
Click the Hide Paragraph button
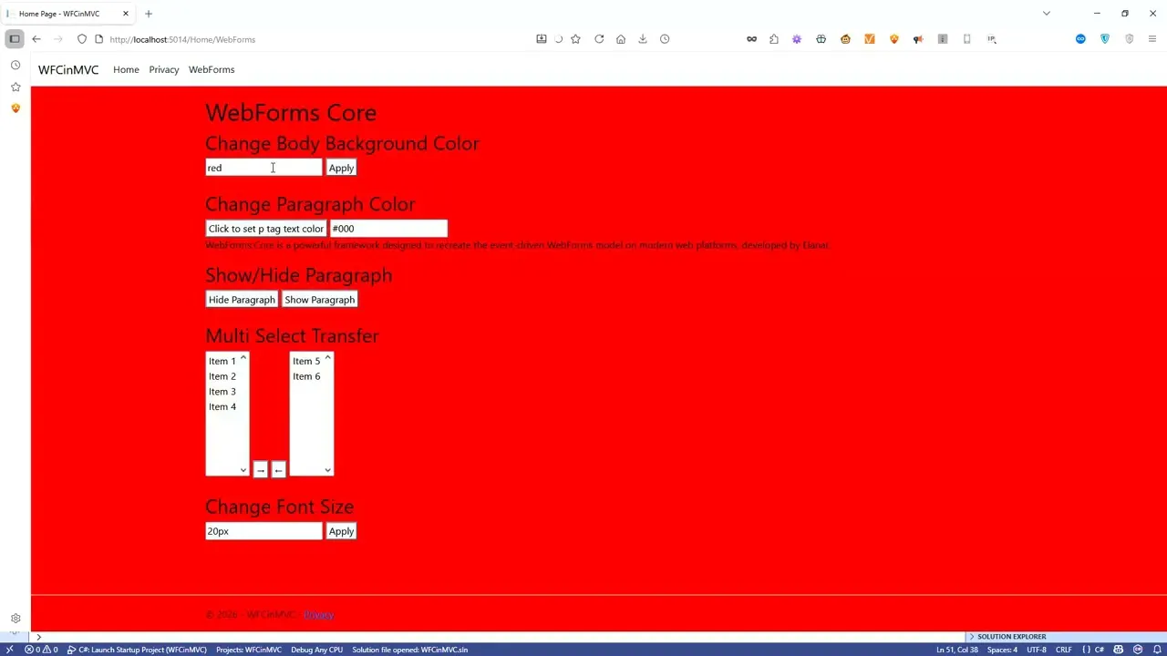(242, 300)
